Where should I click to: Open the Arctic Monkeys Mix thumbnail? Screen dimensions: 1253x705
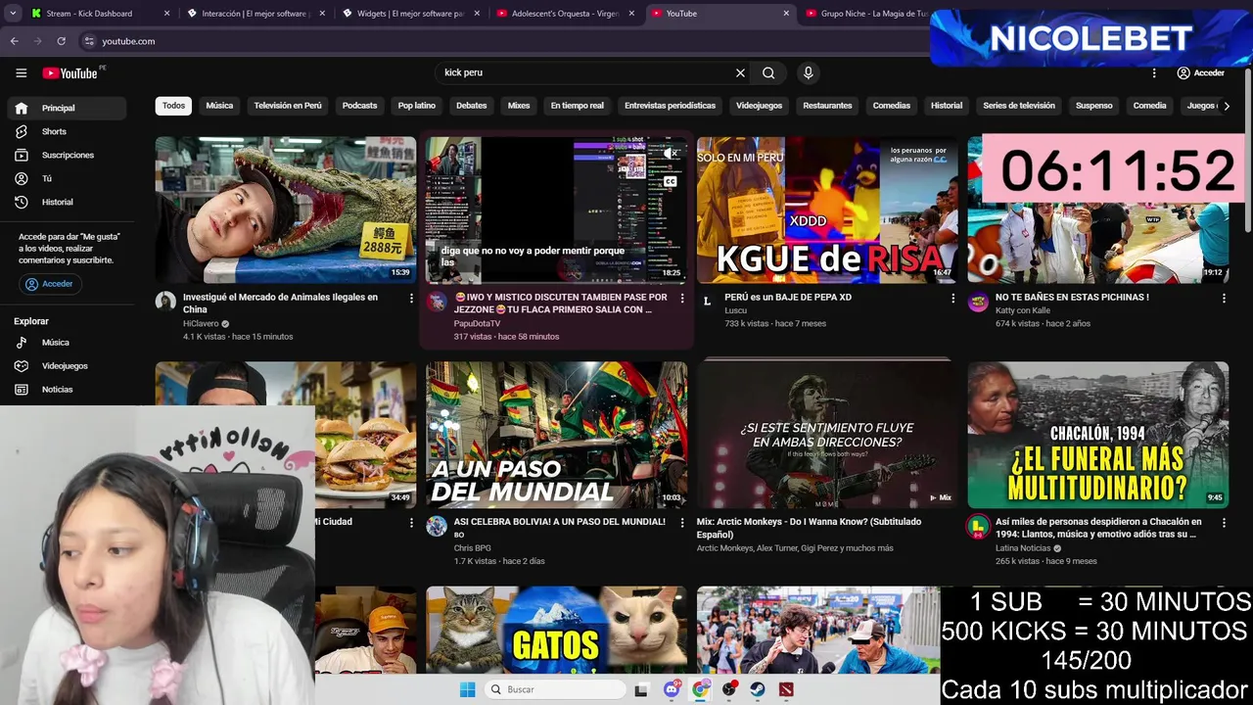click(827, 435)
